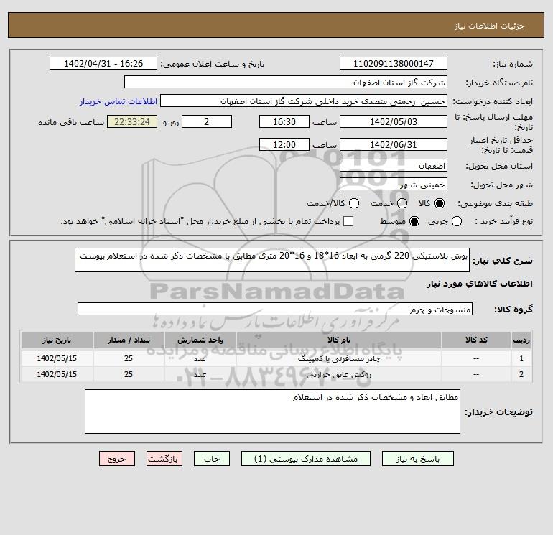Click the بازگشت back button
The height and width of the screenshot is (535, 553).
click(164, 459)
